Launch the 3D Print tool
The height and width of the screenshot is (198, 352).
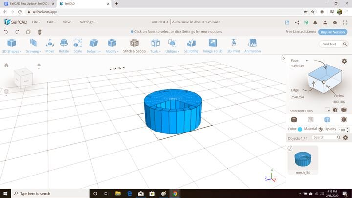point(233,45)
